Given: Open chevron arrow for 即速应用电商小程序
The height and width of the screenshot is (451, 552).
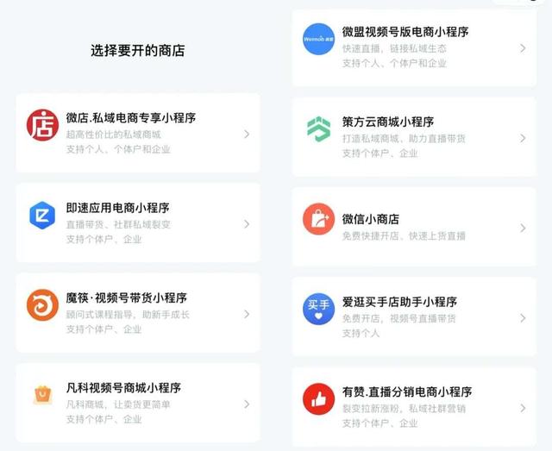Looking at the screenshot, I should pyautogui.click(x=247, y=224).
